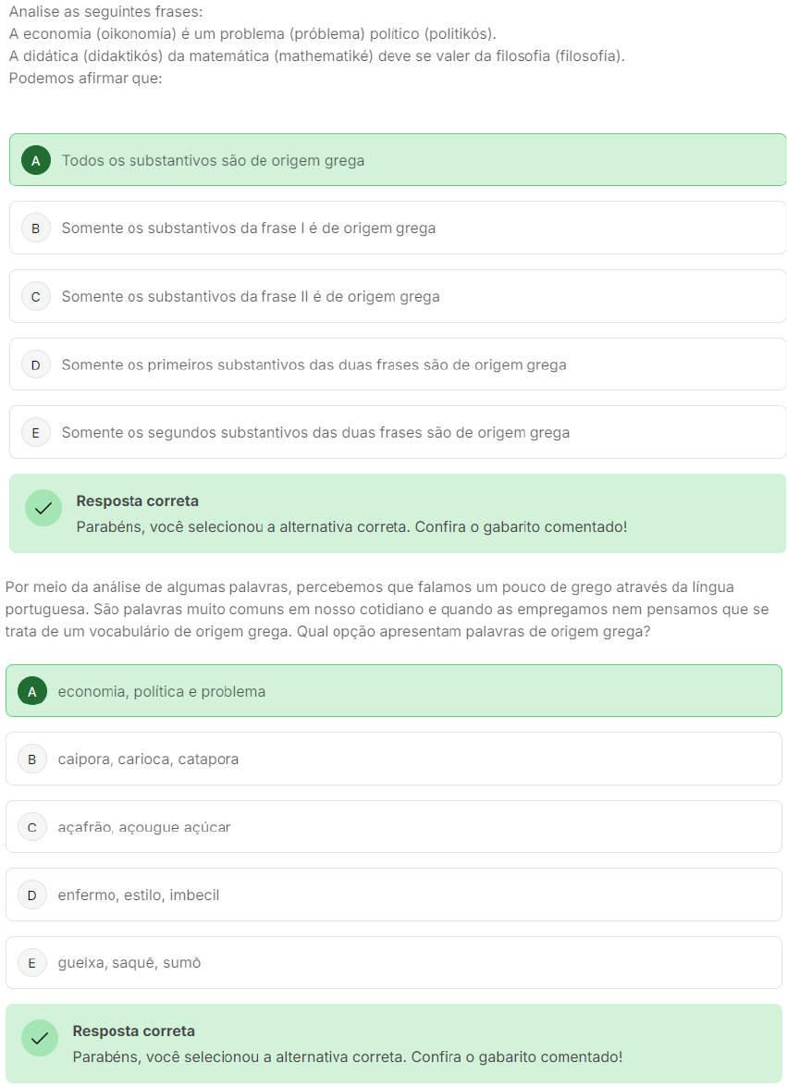This screenshot has height=1087, width=787.
Task: Choose answer "Somente os substantivos da frase II"
Action: pos(250,296)
